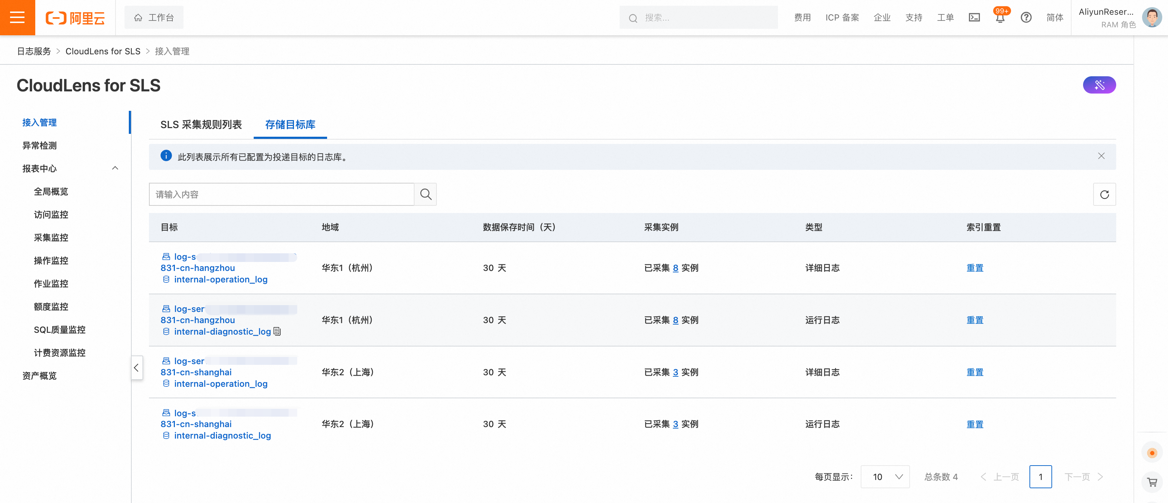Open 作业监控 report
Viewport: 1168px width, 503px height.
tap(51, 284)
